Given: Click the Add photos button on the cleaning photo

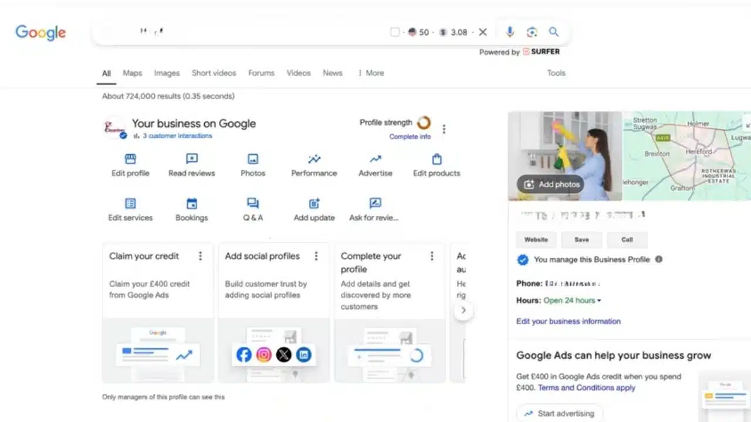Looking at the screenshot, I should pos(550,184).
